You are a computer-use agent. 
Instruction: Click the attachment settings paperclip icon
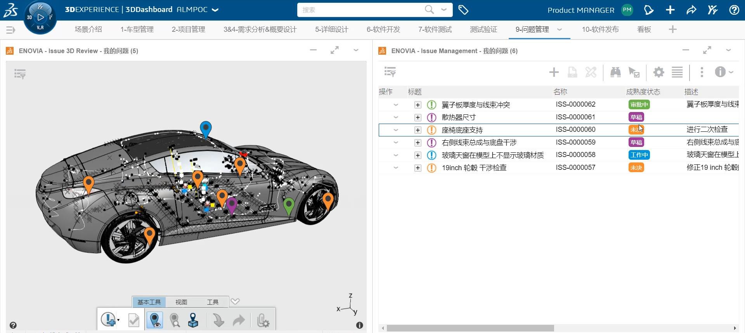click(x=263, y=320)
